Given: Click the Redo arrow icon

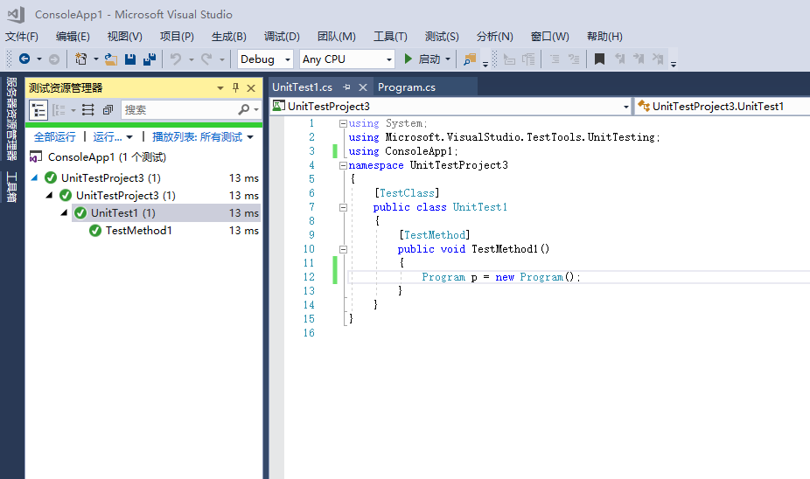Looking at the screenshot, I should point(206,59).
